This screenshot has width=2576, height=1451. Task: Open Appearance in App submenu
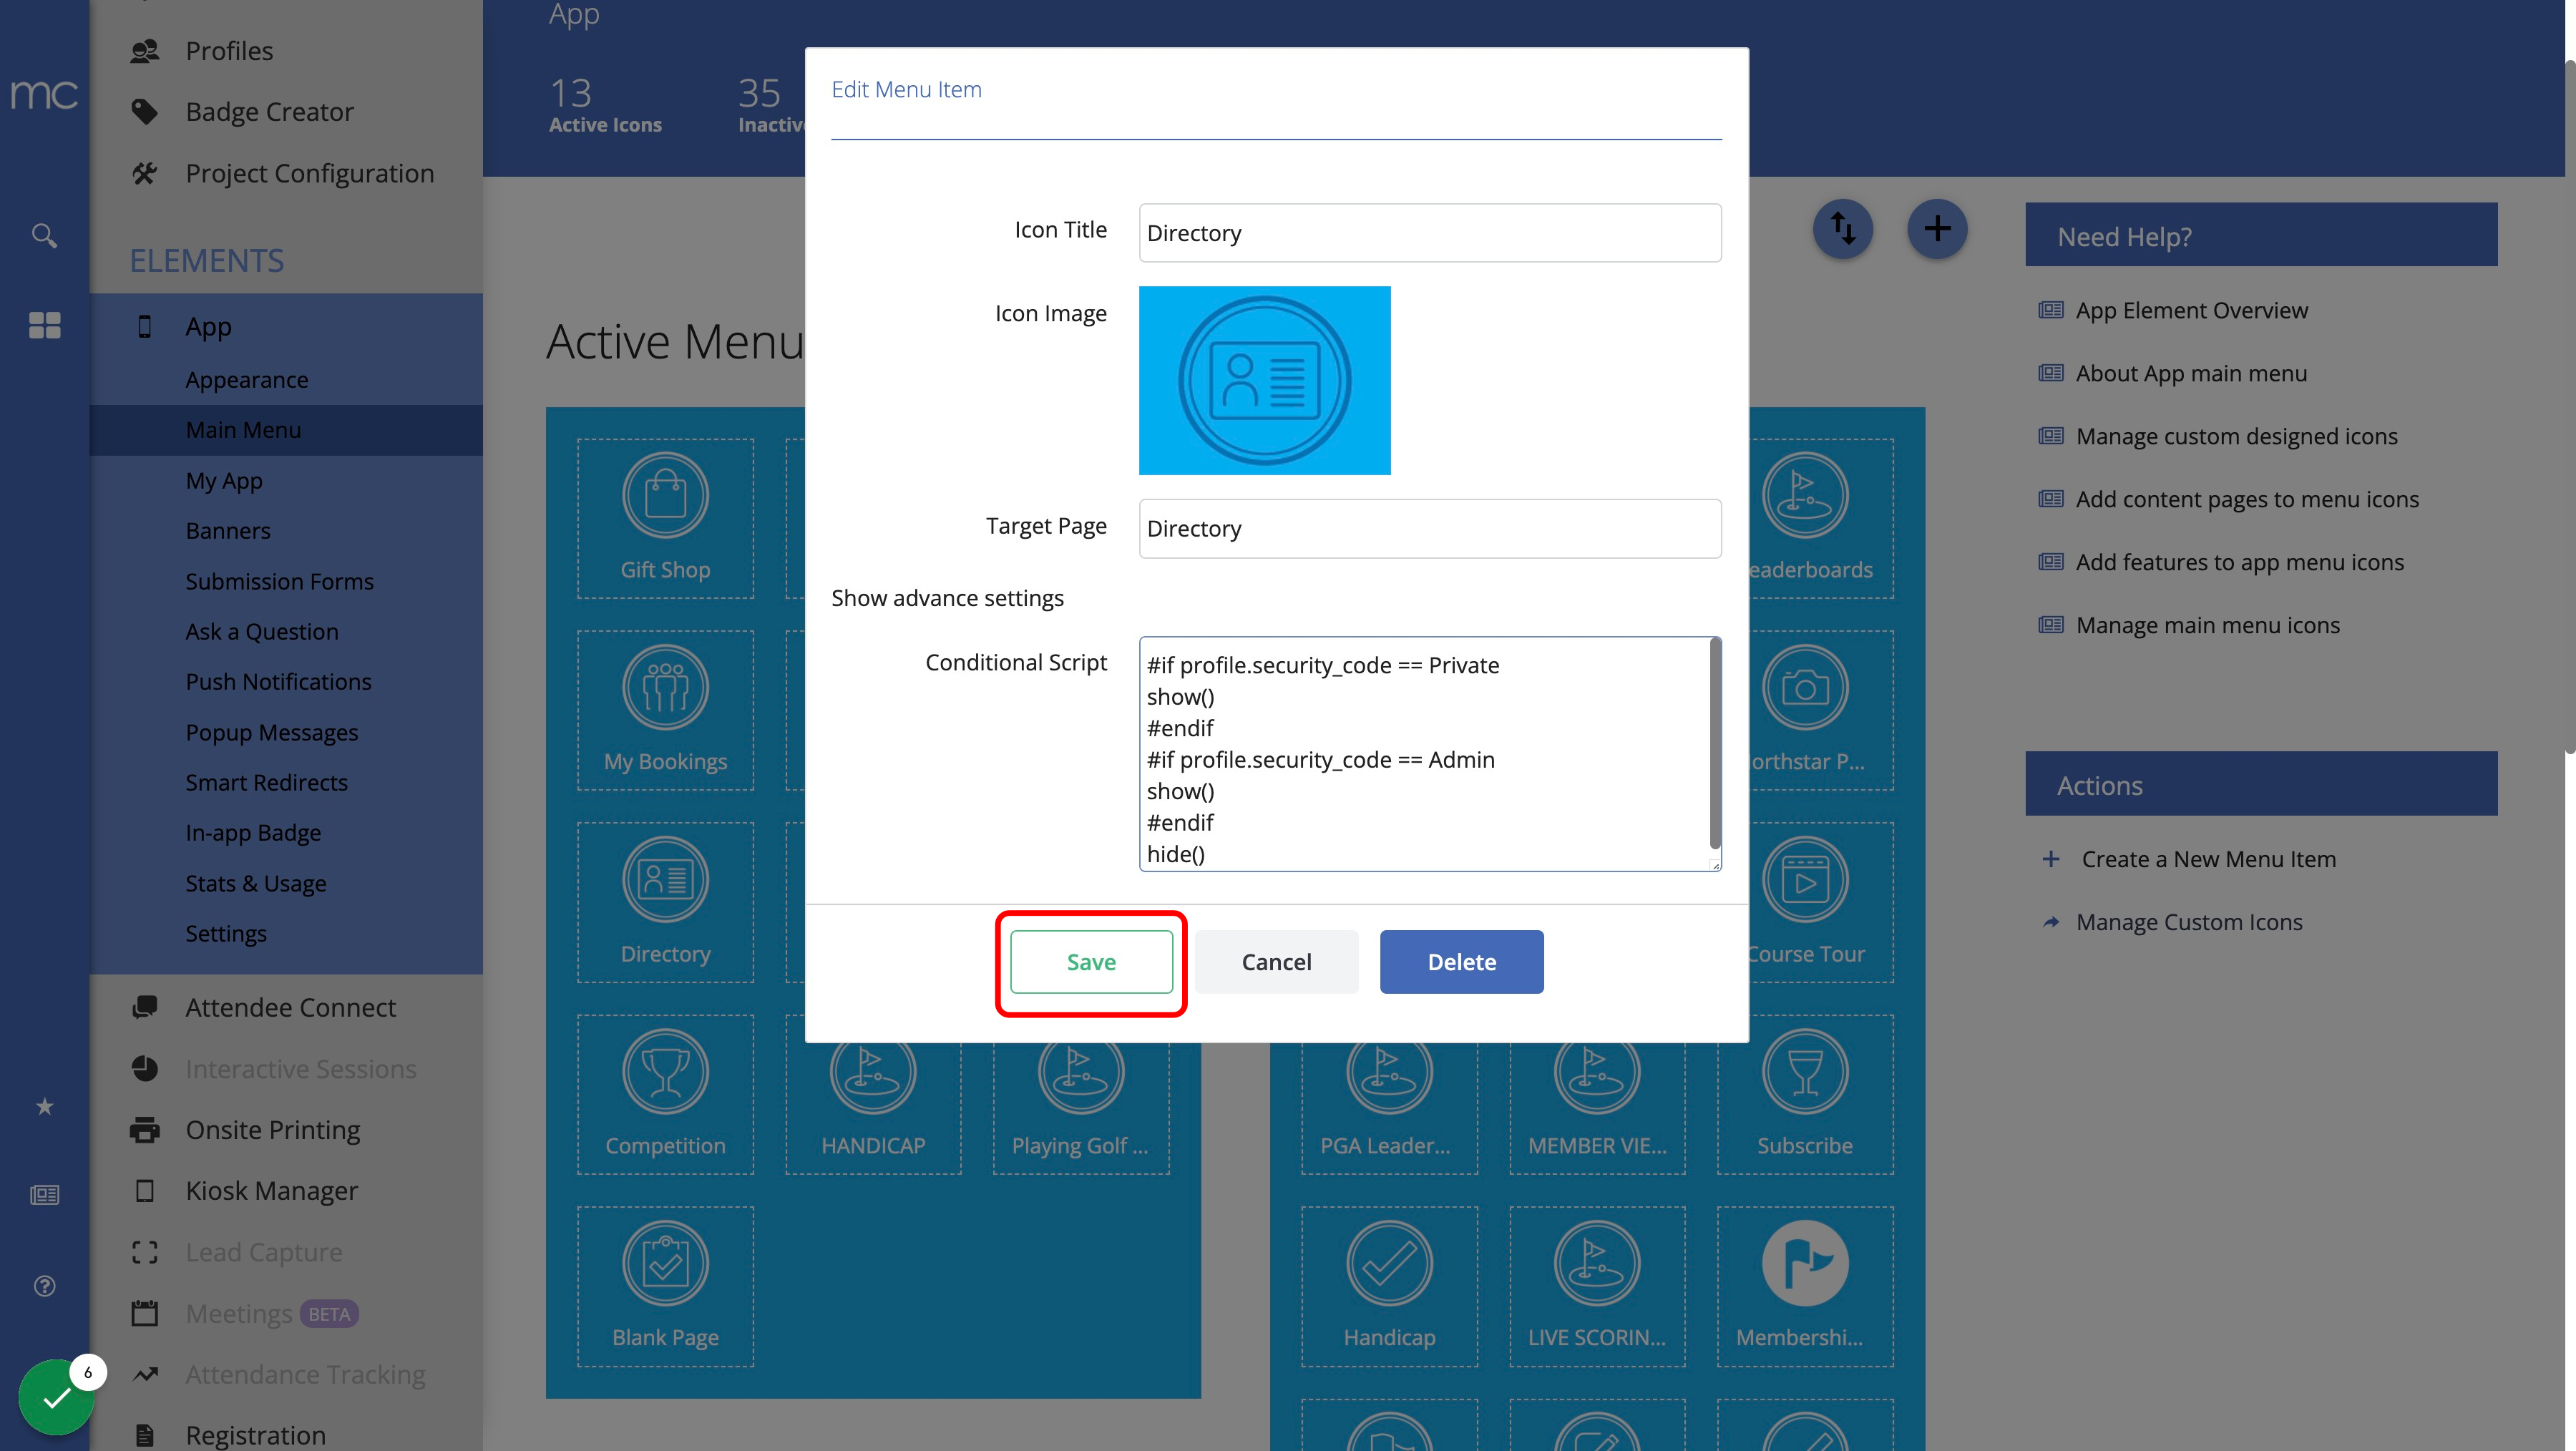[247, 380]
